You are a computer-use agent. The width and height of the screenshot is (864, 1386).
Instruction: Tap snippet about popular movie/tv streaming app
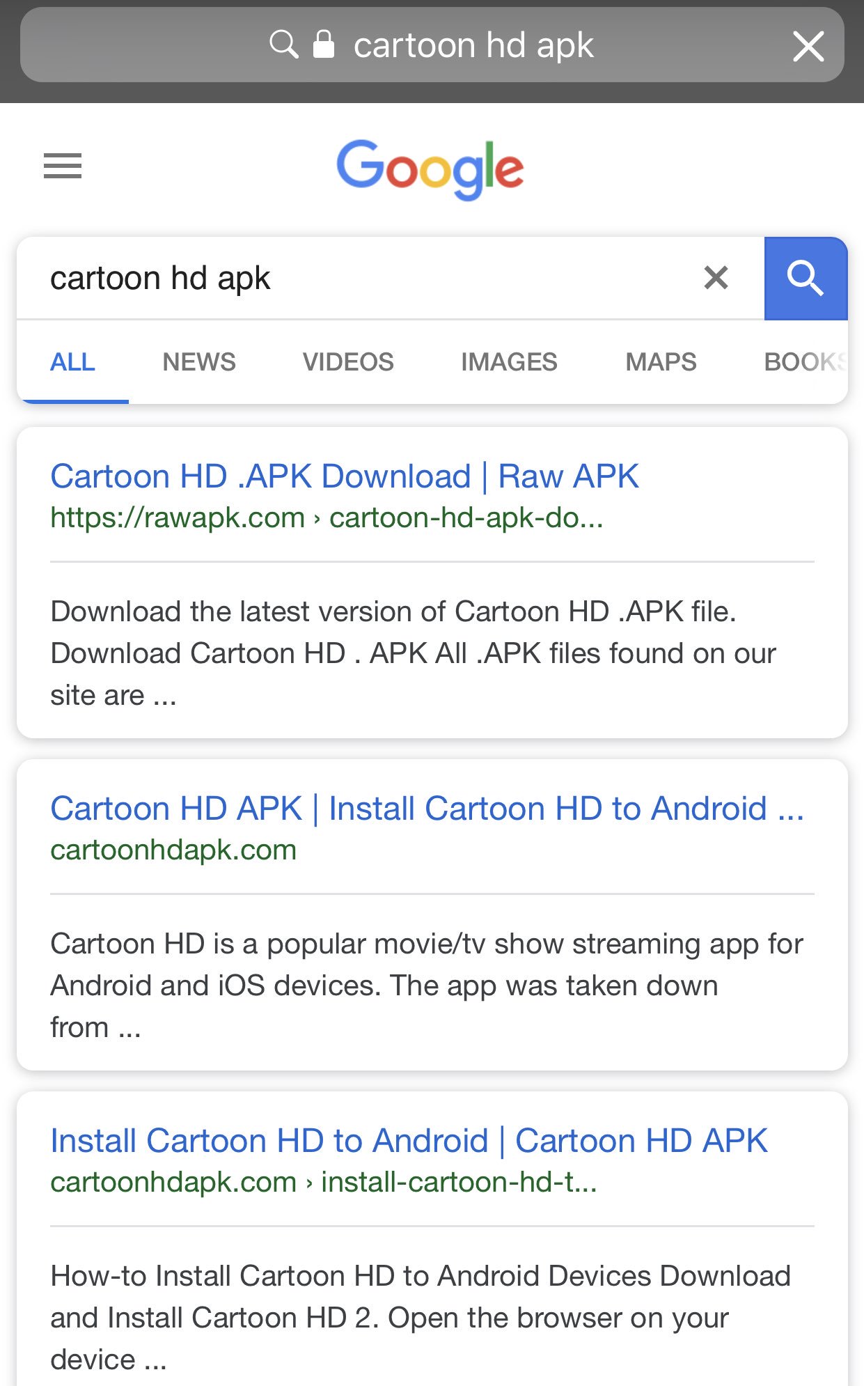(x=427, y=986)
